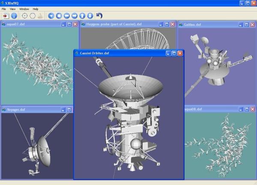Close the Galileo.dxf window

(252, 24)
